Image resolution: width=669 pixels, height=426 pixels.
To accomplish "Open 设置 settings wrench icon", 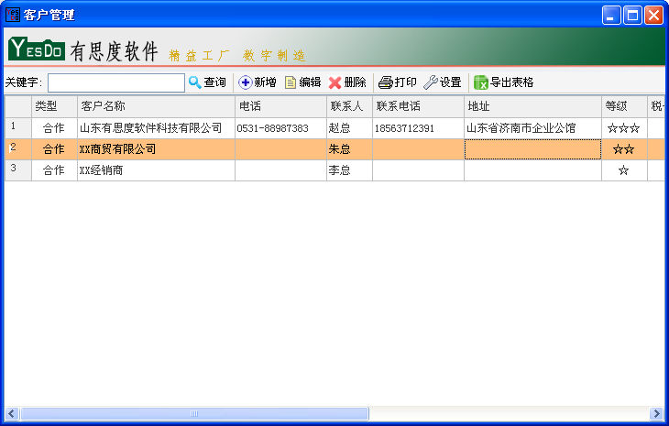I will pyautogui.click(x=430, y=82).
